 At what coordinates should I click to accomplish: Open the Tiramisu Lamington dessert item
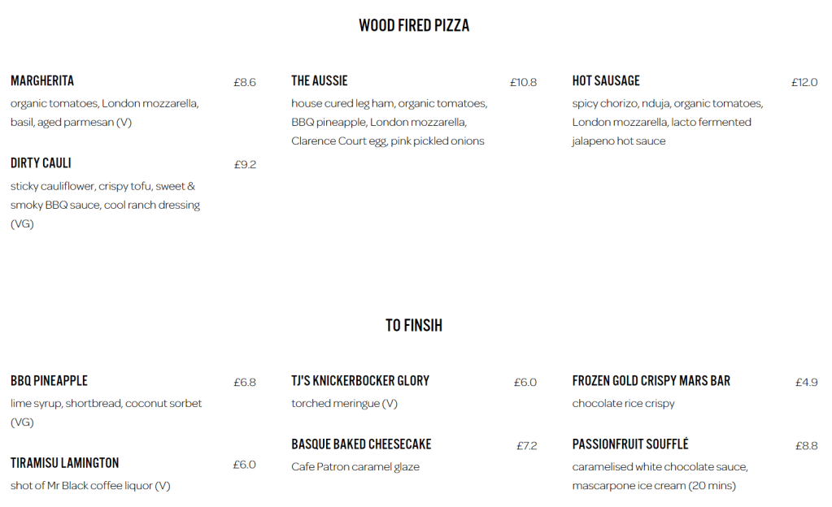click(x=65, y=463)
